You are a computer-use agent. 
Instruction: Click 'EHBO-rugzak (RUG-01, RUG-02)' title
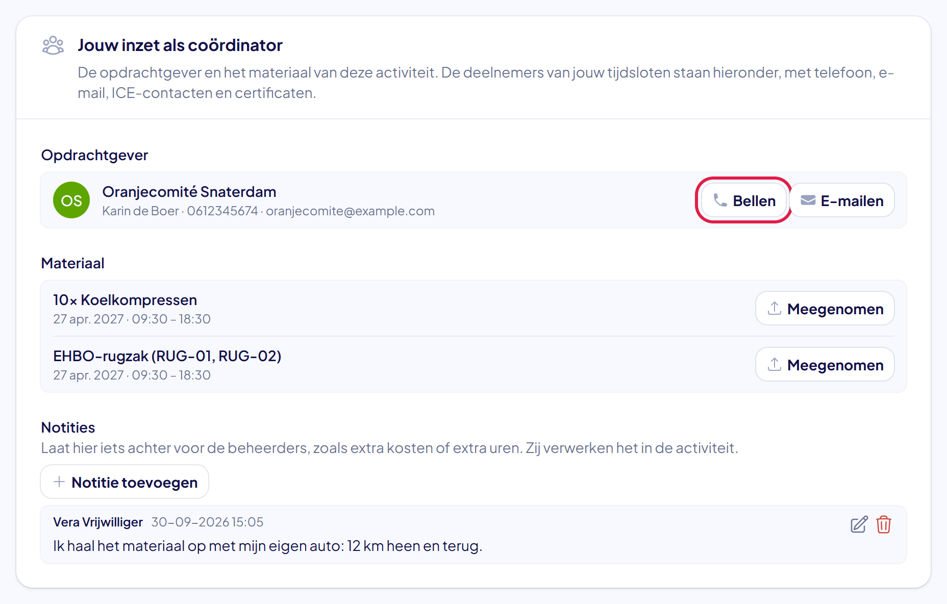(167, 356)
